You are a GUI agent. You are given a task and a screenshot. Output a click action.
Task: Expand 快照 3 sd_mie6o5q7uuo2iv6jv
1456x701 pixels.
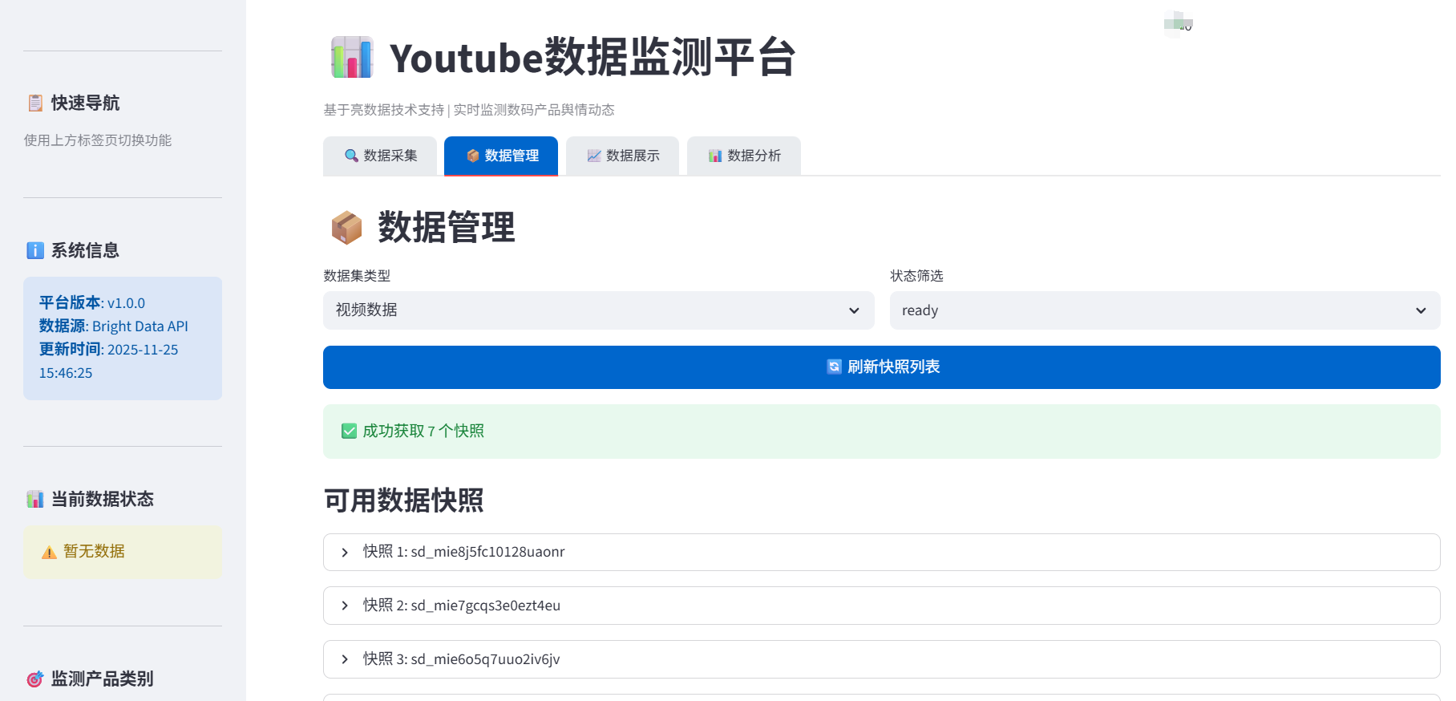click(882, 659)
